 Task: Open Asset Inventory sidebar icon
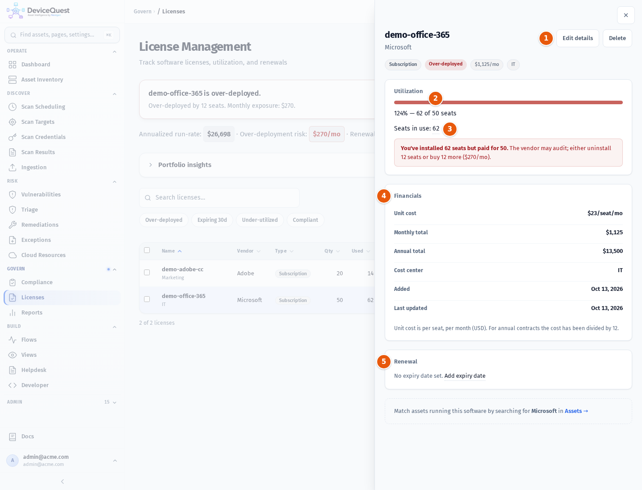pyautogui.click(x=12, y=80)
